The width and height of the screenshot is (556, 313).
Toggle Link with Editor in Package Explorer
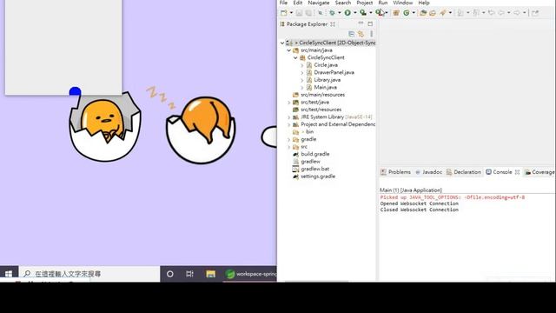361,34
